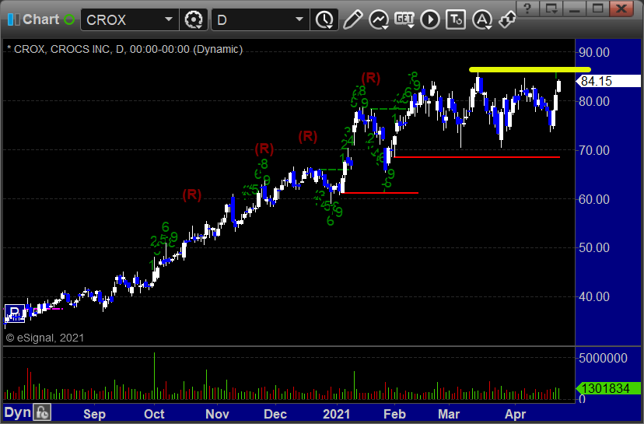Image resolution: width=644 pixels, height=424 pixels.
Task: Click the 5000000 volume axis label
Action: tap(603, 358)
